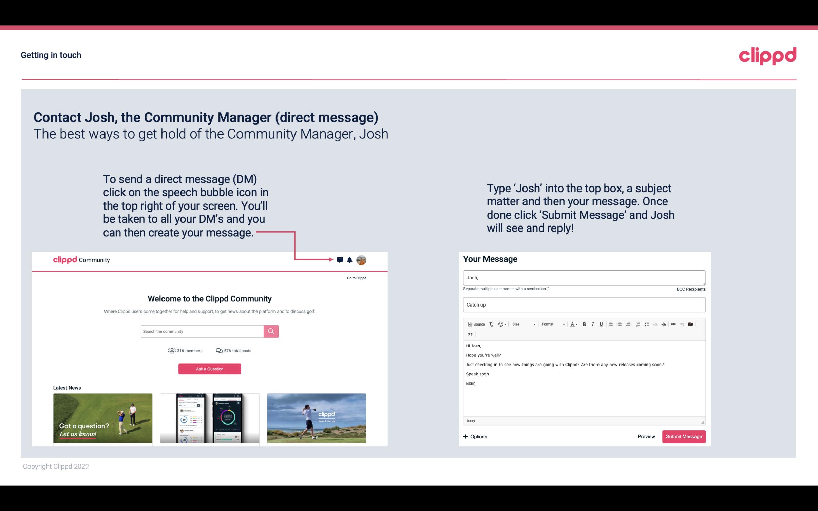Click the recipient input field for Josh
Screen dimensions: 818x511
tap(584, 277)
